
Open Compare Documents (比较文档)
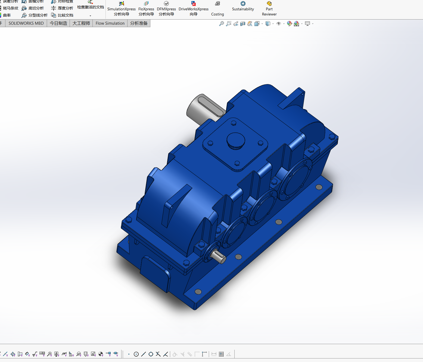[x=62, y=15]
